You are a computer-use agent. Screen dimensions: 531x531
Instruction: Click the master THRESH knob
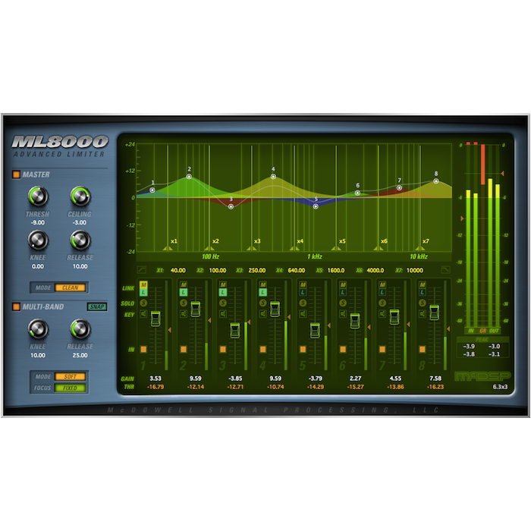[x=38, y=196]
